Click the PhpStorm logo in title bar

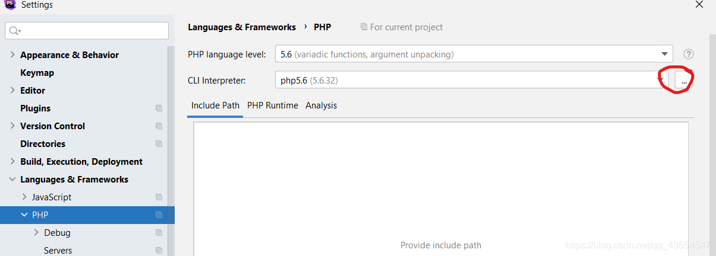pyautogui.click(x=10, y=4)
